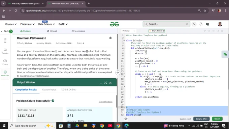Open the Python3 language dropdown
This screenshot has width=229, height=129.
[128, 31]
